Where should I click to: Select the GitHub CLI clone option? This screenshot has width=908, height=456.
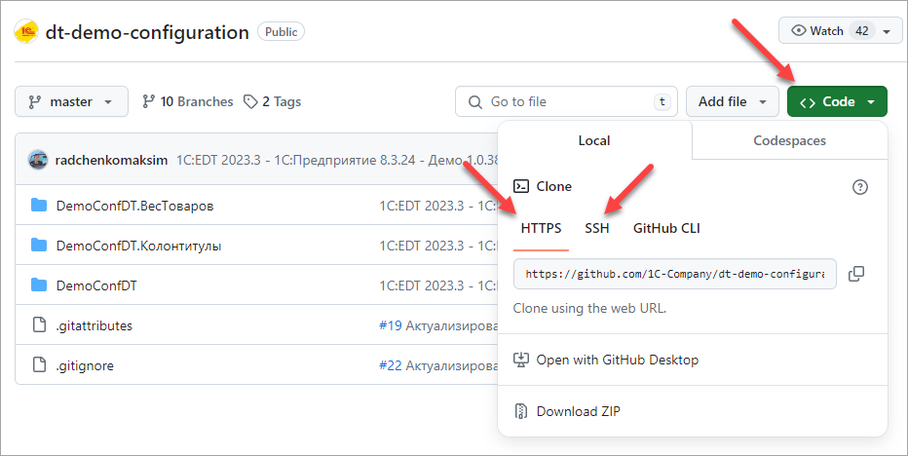pyautogui.click(x=666, y=228)
